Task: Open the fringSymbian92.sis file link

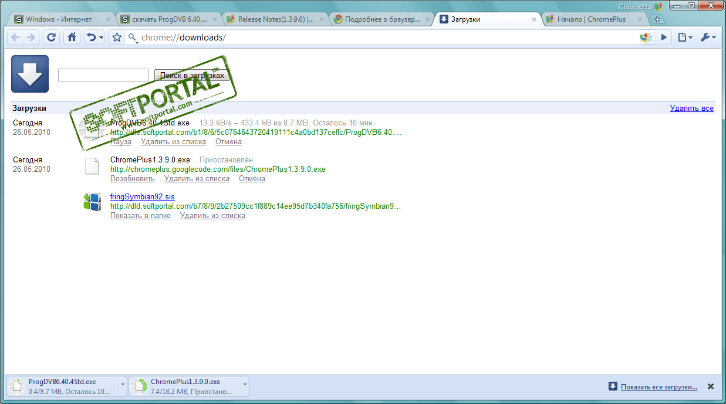Action: [143, 197]
